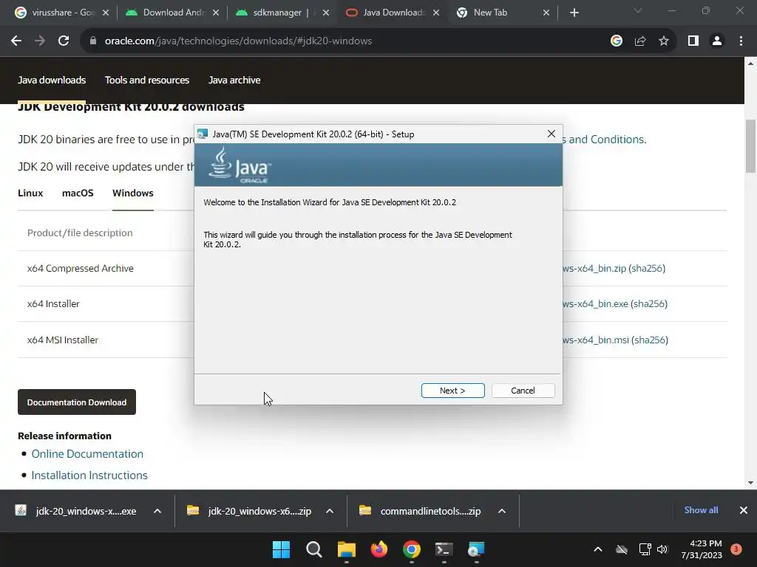
Task: Open the Java downloads nav item
Action: (52, 80)
